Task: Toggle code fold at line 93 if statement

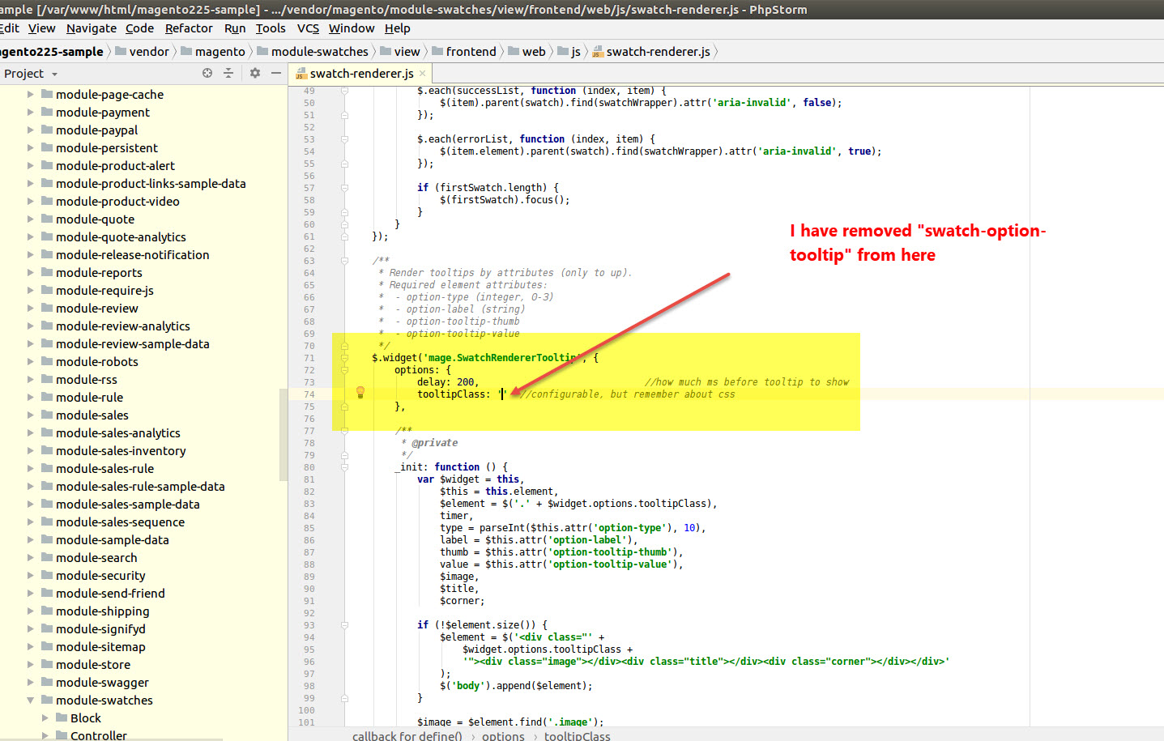Action: pos(344,625)
